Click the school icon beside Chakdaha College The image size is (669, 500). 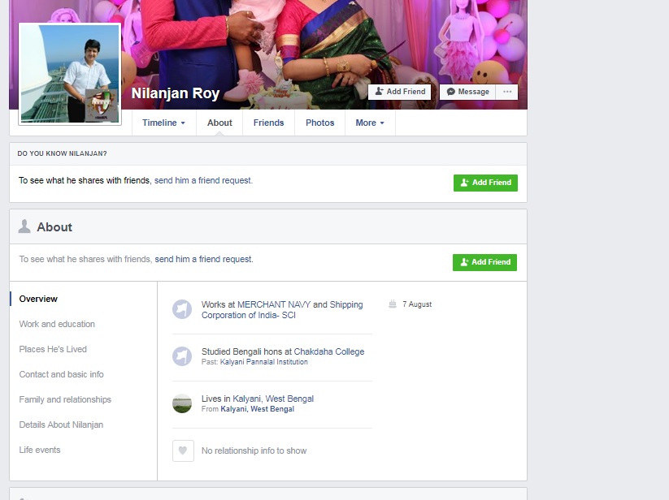click(182, 356)
